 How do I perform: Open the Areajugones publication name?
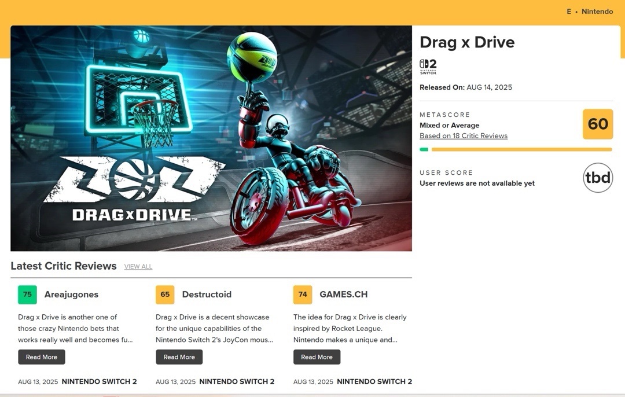tap(71, 295)
